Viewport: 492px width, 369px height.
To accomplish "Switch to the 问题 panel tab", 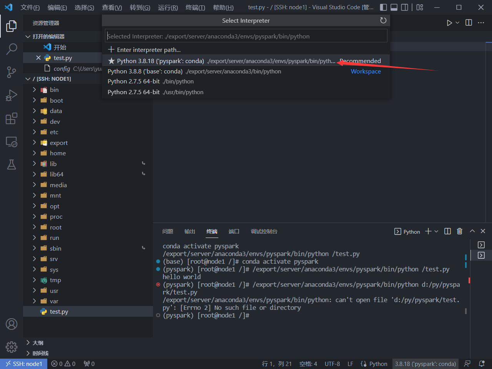I will pos(168,231).
